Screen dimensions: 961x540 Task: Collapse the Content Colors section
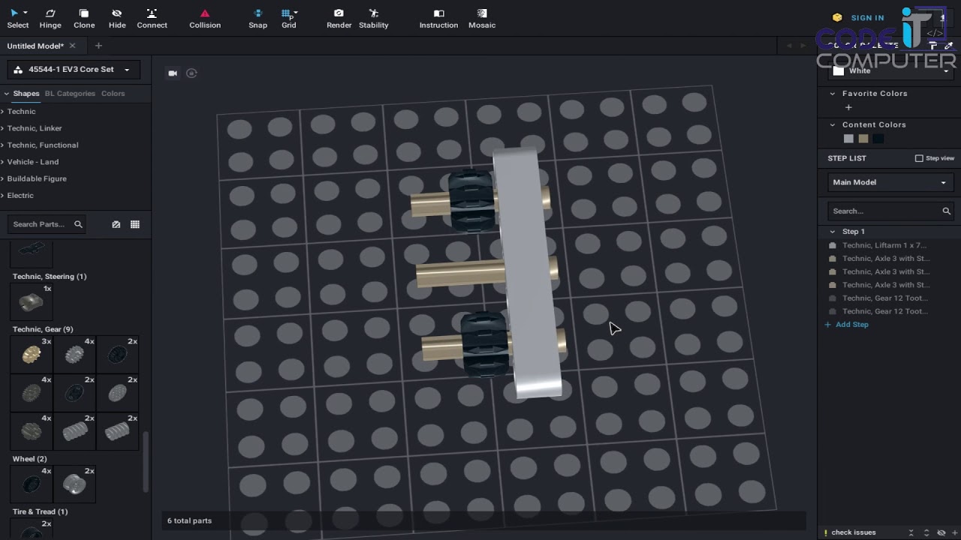[x=833, y=124]
